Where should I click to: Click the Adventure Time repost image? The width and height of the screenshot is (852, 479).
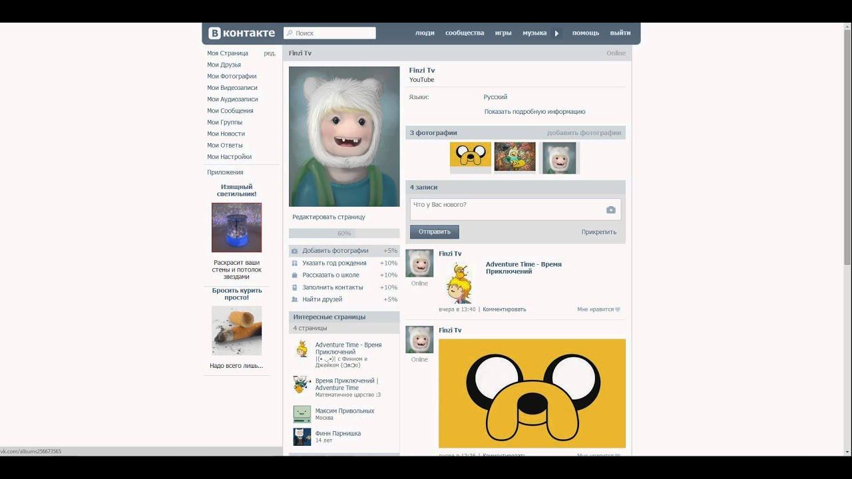pos(460,283)
